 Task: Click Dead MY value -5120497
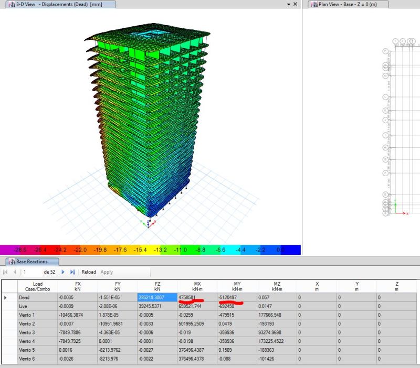coord(237,297)
